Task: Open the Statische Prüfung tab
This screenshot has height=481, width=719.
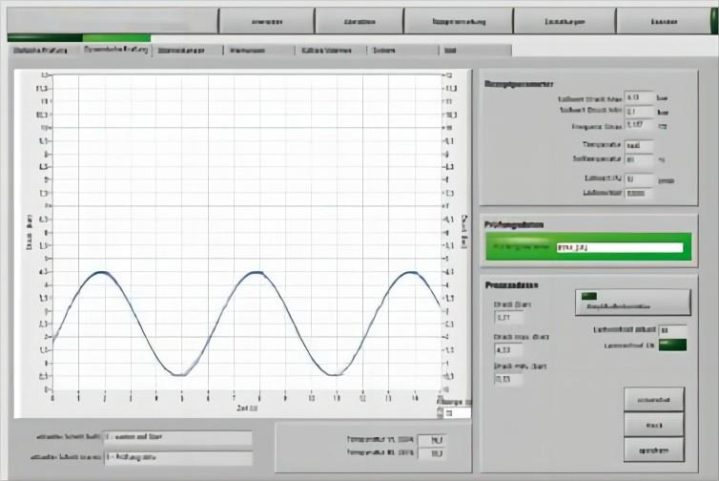Action: 40,51
